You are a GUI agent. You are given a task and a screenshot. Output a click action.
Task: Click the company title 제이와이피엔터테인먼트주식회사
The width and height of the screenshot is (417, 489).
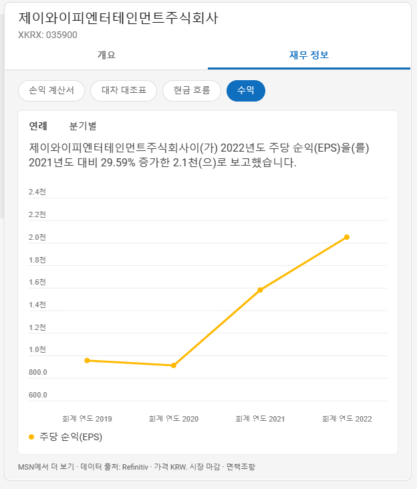click(x=118, y=18)
